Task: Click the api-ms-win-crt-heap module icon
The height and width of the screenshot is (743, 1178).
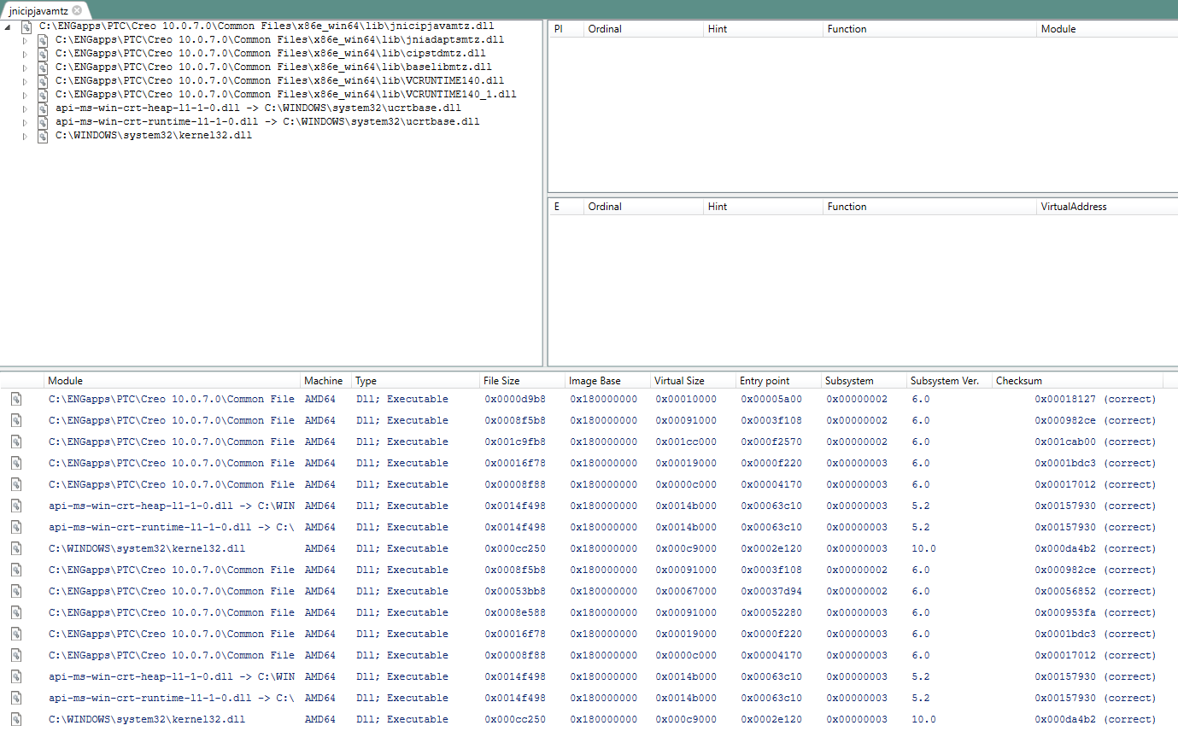Action: [x=42, y=108]
